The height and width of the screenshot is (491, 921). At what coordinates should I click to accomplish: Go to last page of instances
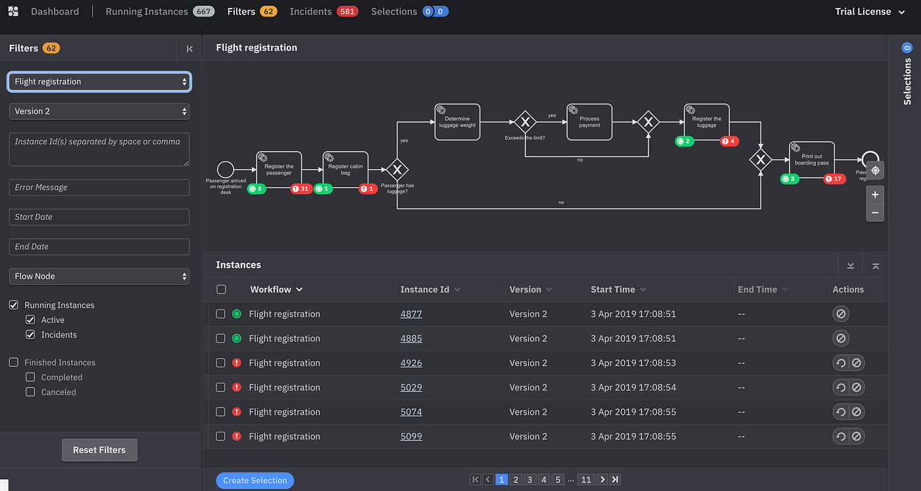615,480
